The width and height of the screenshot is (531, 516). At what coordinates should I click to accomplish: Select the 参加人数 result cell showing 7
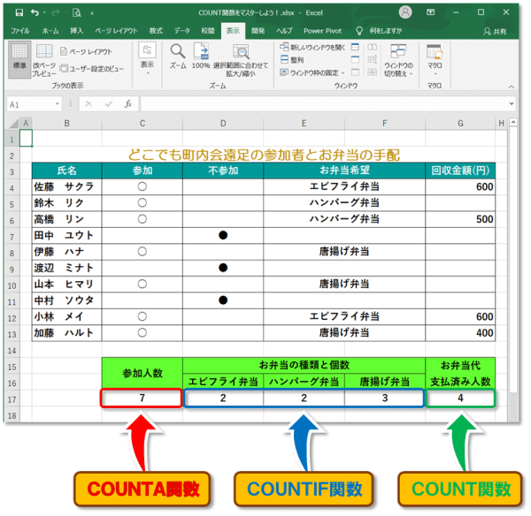(142, 398)
